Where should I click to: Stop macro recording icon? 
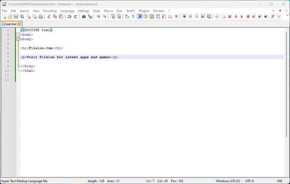[190, 17]
